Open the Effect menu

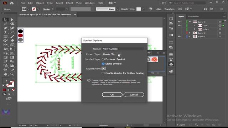click(x=69, y=3)
